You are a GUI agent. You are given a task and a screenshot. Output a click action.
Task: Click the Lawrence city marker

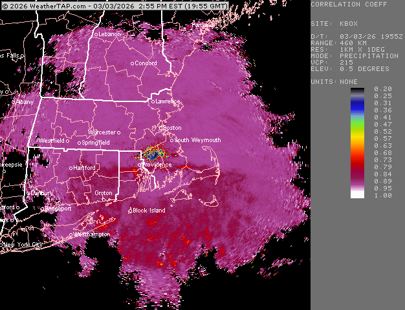pyautogui.click(x=153, y=101)
